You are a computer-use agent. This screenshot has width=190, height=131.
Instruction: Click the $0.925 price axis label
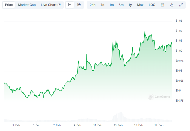[180, 81]
